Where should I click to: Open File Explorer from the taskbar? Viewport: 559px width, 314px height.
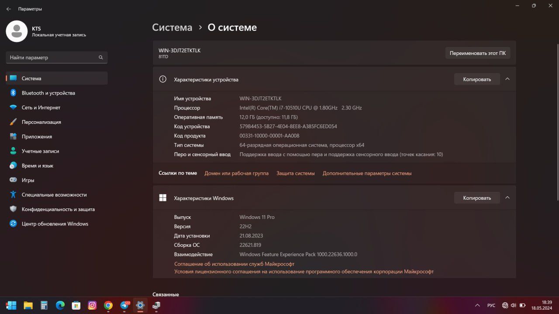28,305
